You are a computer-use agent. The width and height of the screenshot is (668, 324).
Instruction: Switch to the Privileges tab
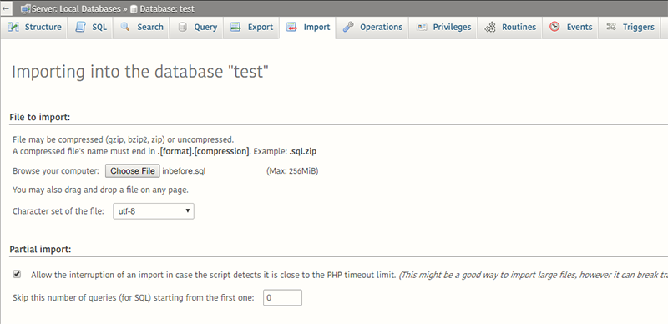(x=443, y=27)
